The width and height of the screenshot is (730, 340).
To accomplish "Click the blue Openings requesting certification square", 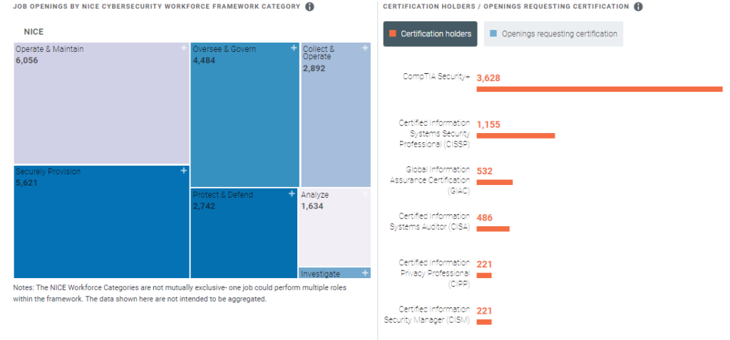I will click(494, 33).
